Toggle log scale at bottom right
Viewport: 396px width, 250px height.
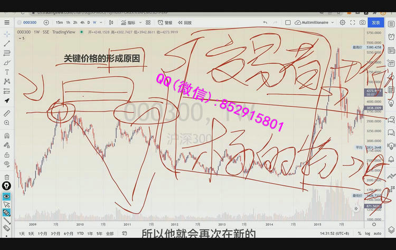(x=368, y=233)
